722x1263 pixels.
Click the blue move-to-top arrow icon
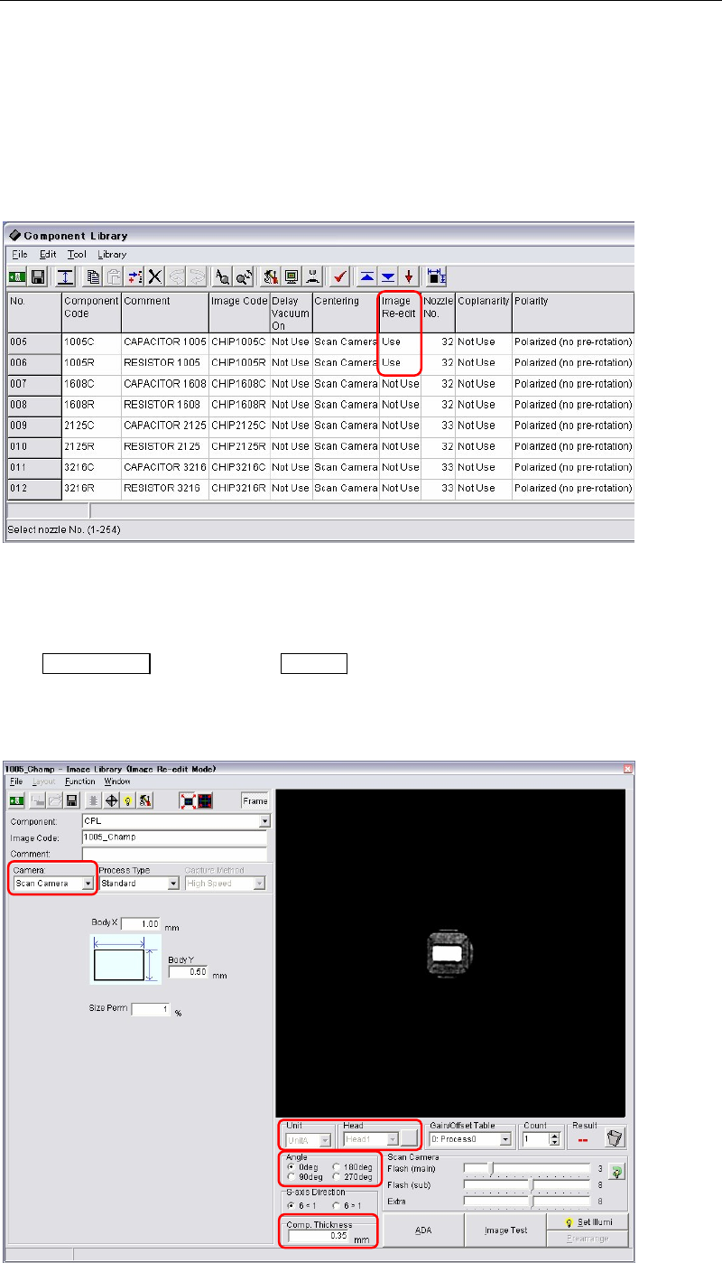pyautogui.click(x=367, y=277)
